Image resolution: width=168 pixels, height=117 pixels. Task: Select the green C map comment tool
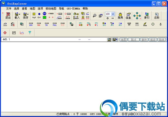click(x=45, y=17)
